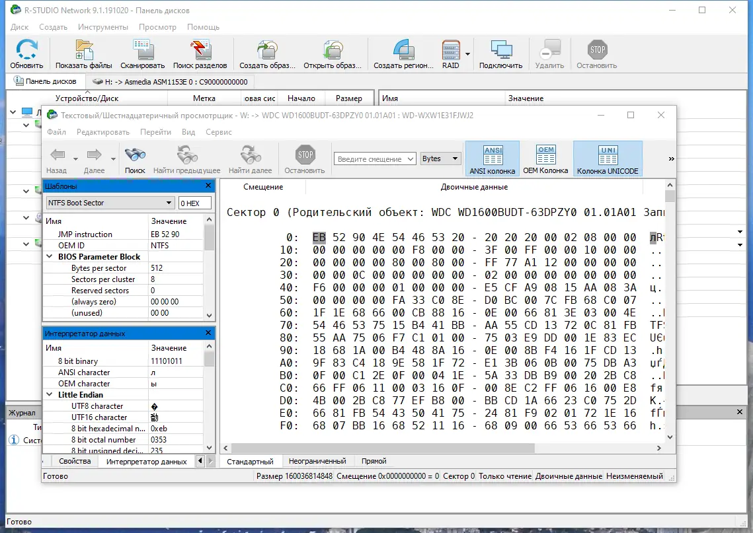The height and width of the screenshot is (533, 753).
Task: Open Сервис menu in hex viewer
Action: tap(219, 132)
